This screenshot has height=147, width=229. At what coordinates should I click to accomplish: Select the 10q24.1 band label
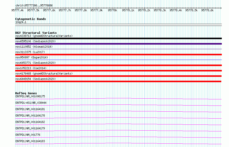[x=21, y=22]
